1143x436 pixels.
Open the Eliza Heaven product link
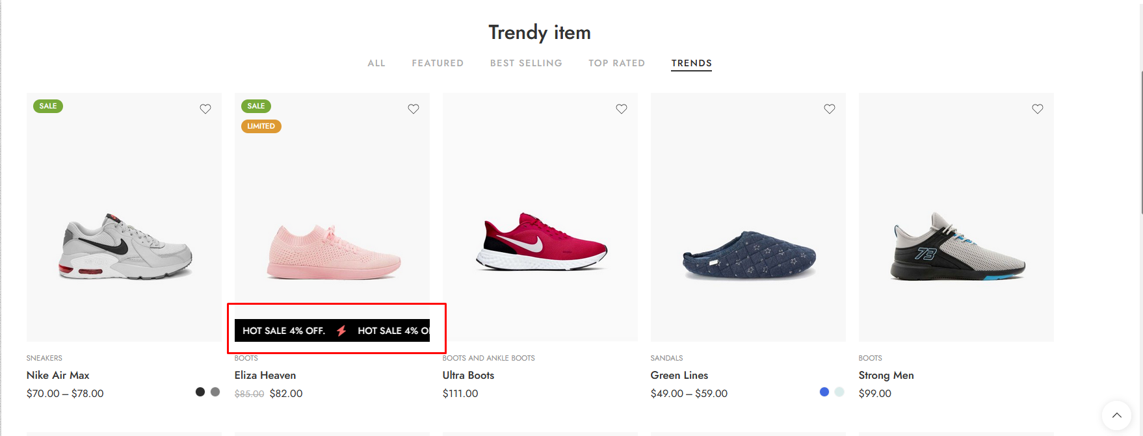pos(265,376)
